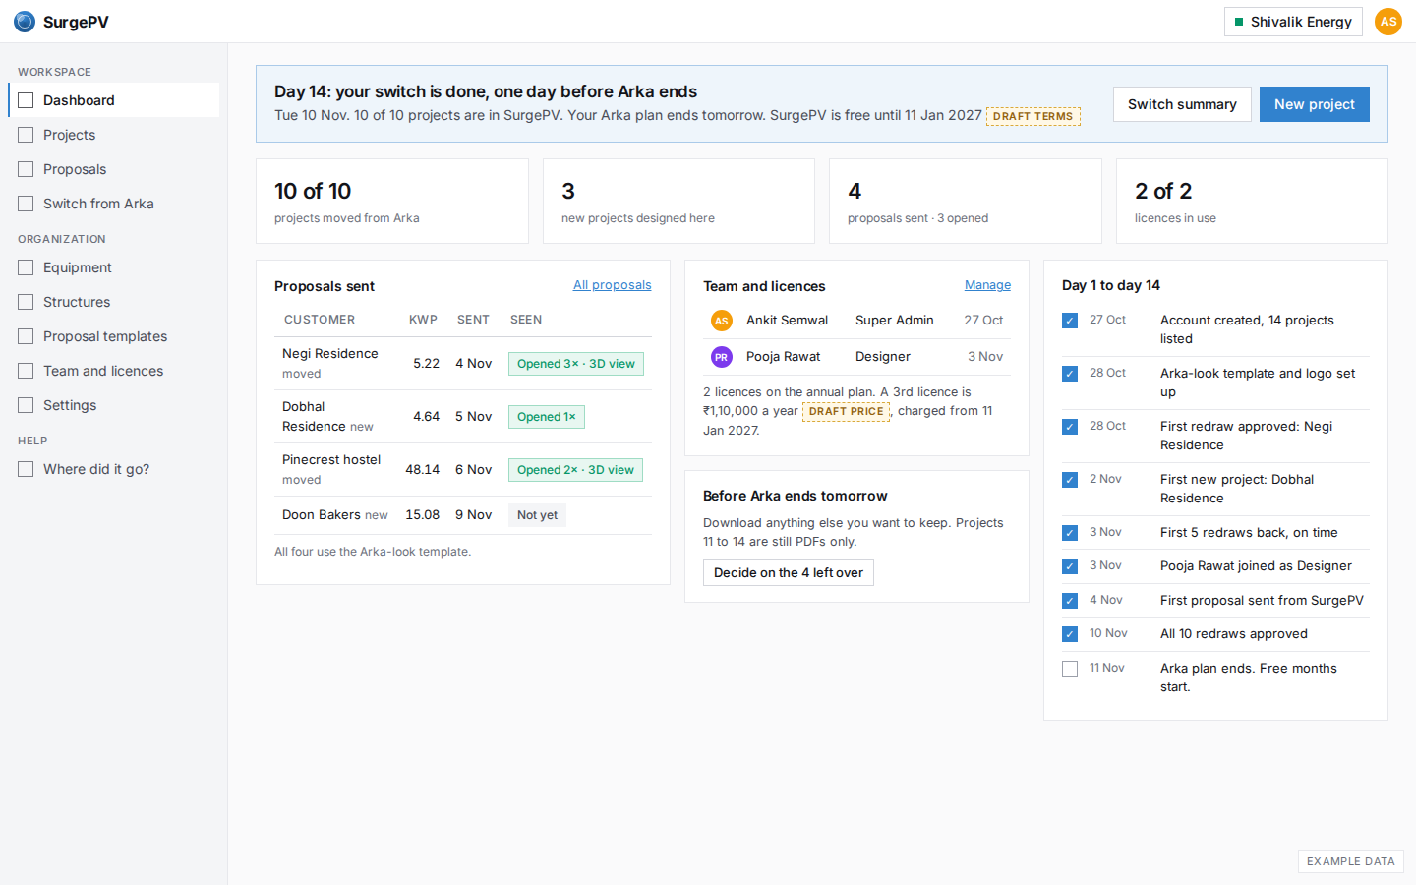Click the icon beside Proposals in the sidebar
This screenshot has height=885, width=1416.
26,169
